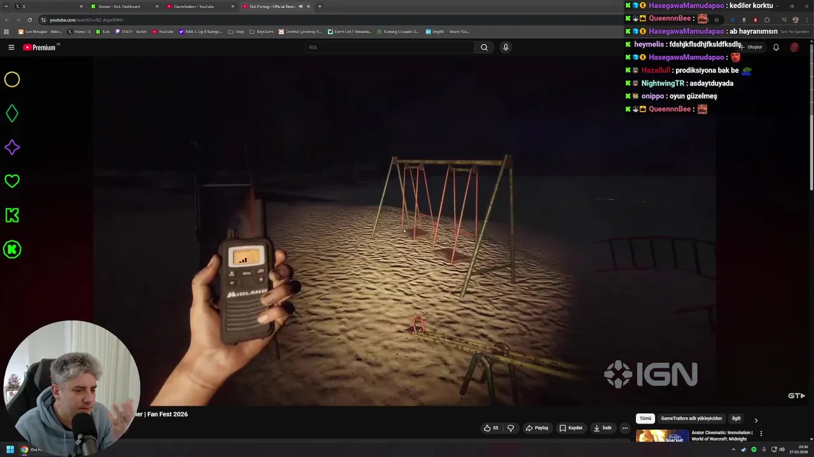Click the Chrome taskbar app
This screenshot has width=814, height=457.
(x=24, y=449)
